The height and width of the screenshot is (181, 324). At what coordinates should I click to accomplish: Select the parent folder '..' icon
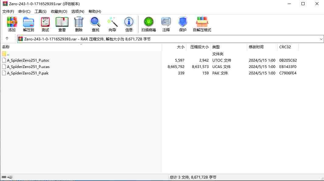(x=4, y=54)
